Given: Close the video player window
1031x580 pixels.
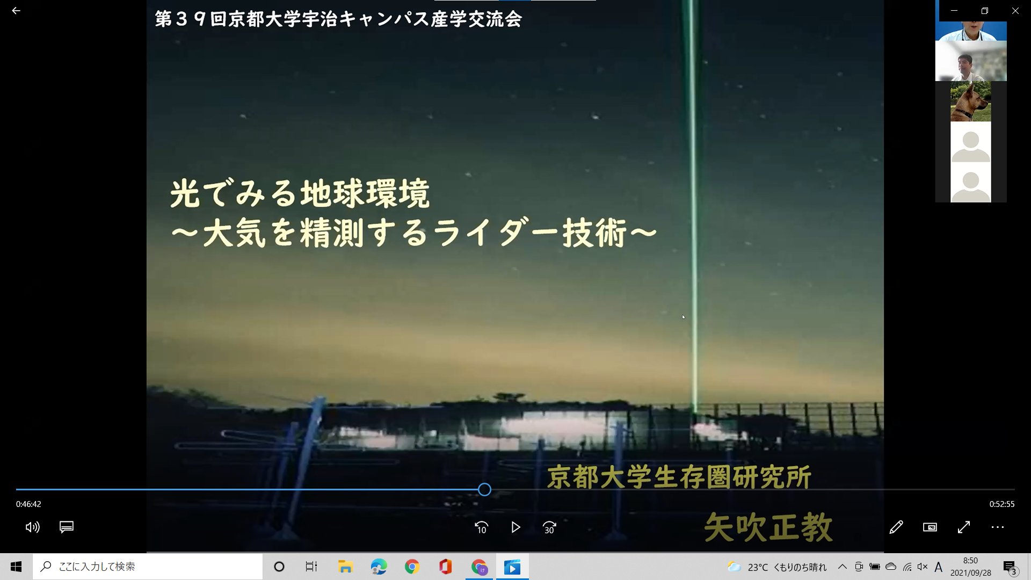Looking at the screenshot, I should (1015, 11).
